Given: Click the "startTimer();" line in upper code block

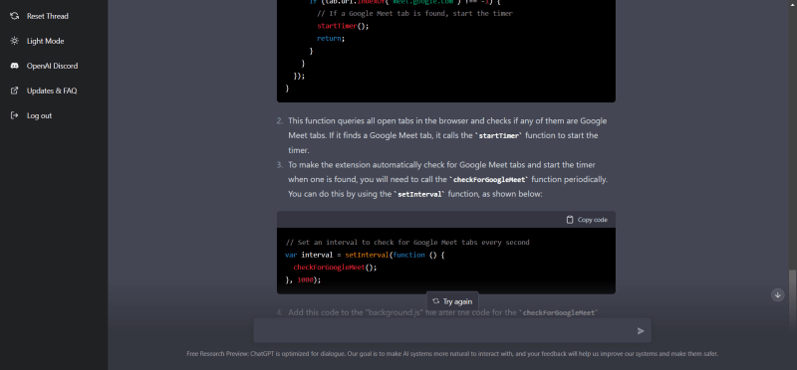Looking at the screenshot, I should [342, 26].
